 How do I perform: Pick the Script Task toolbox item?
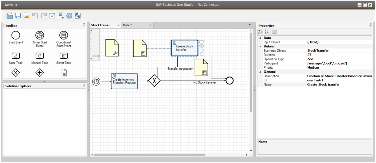pos(63,58)
